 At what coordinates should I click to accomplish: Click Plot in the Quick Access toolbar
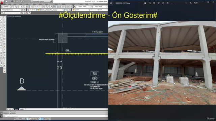21,1
